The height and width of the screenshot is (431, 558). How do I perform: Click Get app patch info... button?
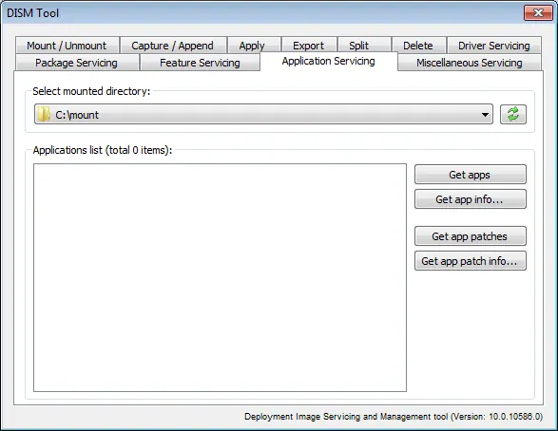471,261
